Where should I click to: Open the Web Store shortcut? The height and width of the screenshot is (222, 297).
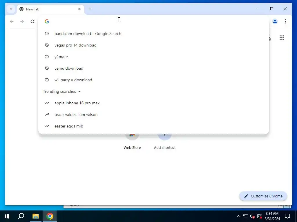(132, 142)
